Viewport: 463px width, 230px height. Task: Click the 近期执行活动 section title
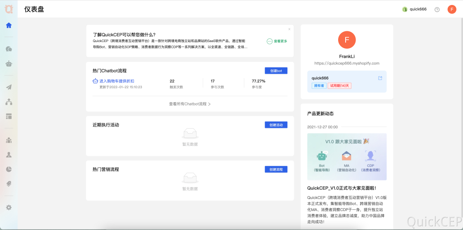tap(106, 125)
